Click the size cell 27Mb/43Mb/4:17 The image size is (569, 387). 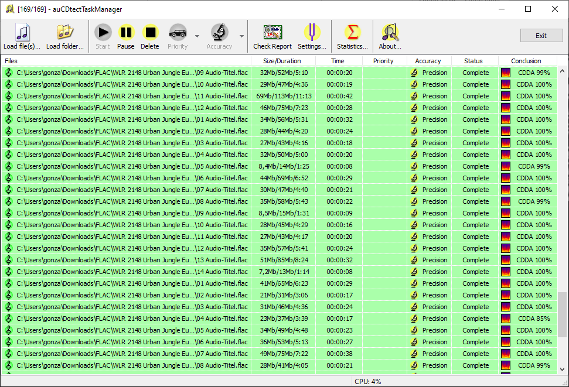tap(284, 237)
